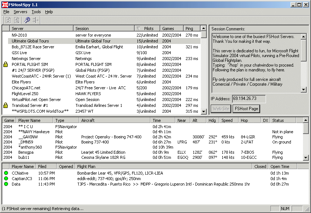Open settings via the wrench icon
This screenshot has height=213, width=311.
(27, 20)
